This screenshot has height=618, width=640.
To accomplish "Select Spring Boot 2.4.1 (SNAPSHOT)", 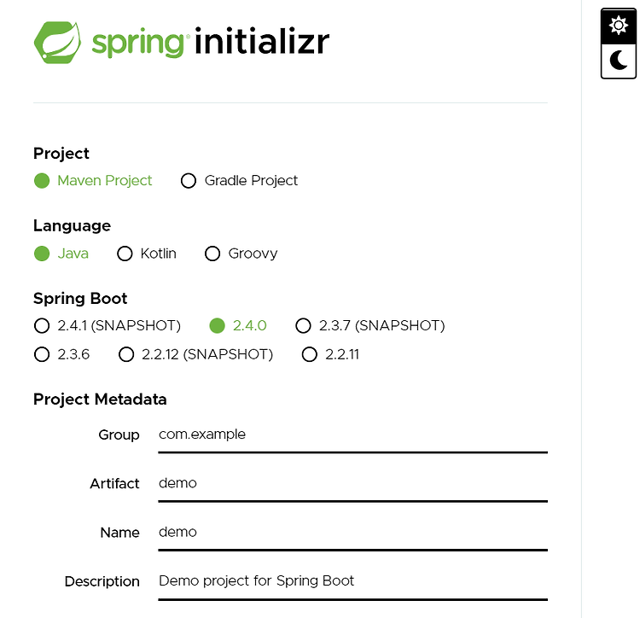I will tap(108, 326).
